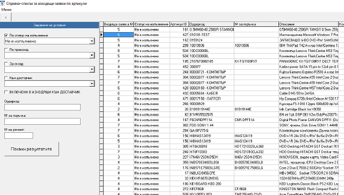Enable the 'По произход' checkbox
The image size is (344, 195).
pos(6,50)
